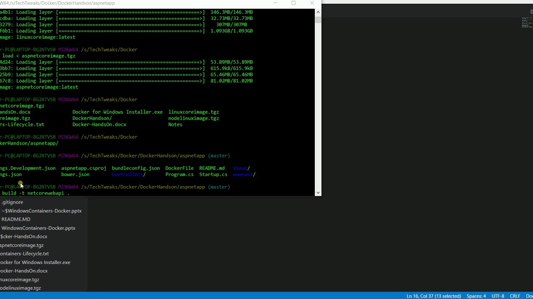The width and height of the screenshot is (533, 299).
Task: Click 'Startup.cs' in terminal output
Action: [213, 174]
